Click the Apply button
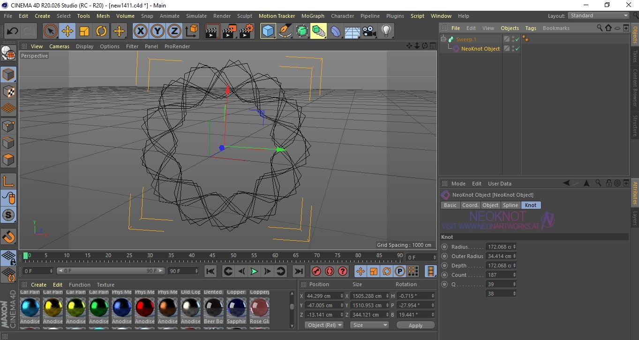This screenshot has width=639, height=340. (x=415, y=325)
